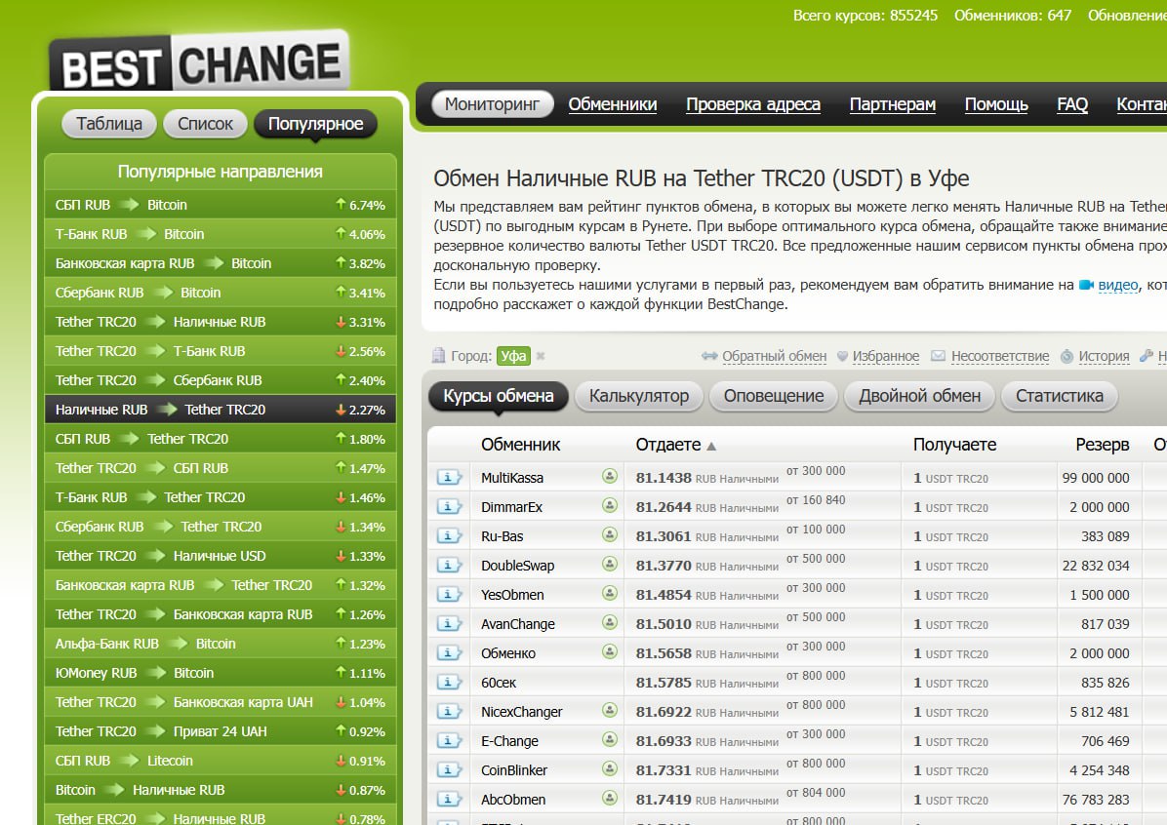Open the Статистика tab
Image resolution: width=1167 pixels, height=825 pixels.
click(x=1059, y=396)
